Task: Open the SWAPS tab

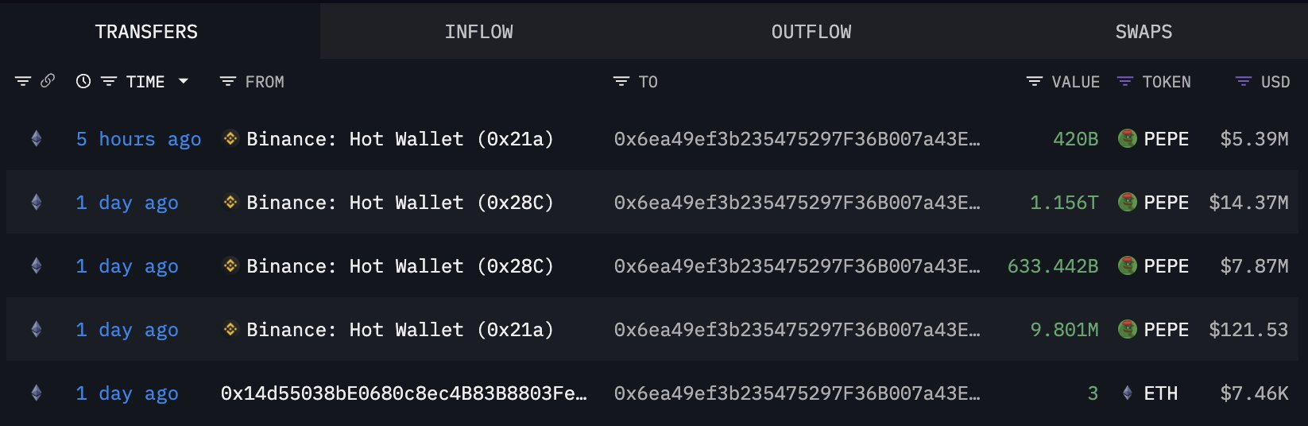Action: click(x=1143, y=32)
